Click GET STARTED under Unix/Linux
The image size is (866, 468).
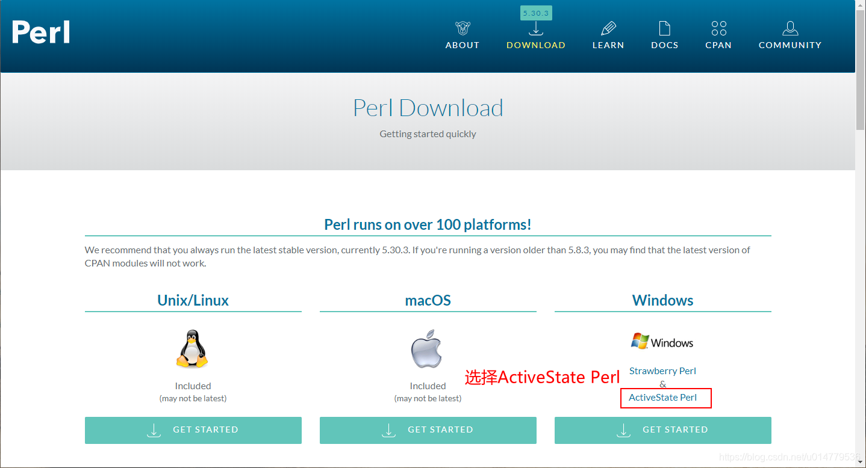[x=193, y=430]
